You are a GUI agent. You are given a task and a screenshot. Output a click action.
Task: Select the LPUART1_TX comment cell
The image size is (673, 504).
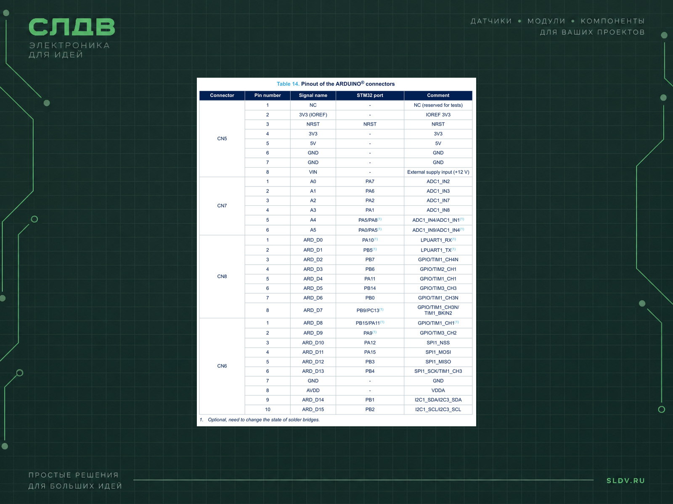click(x=438, y=250)
